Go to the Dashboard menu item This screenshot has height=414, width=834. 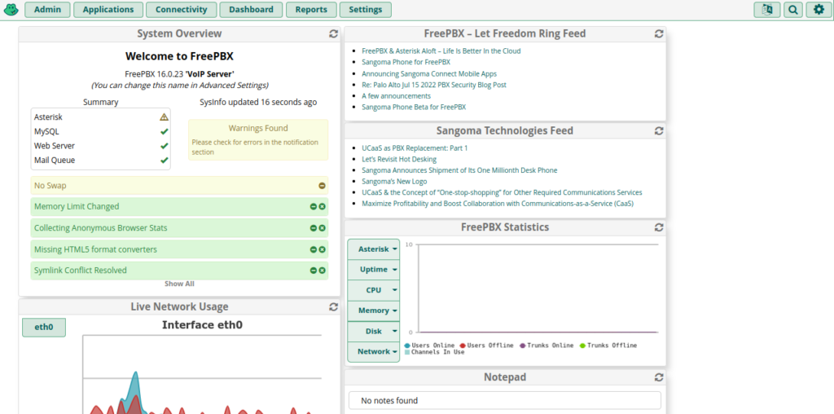coord(251,10)
